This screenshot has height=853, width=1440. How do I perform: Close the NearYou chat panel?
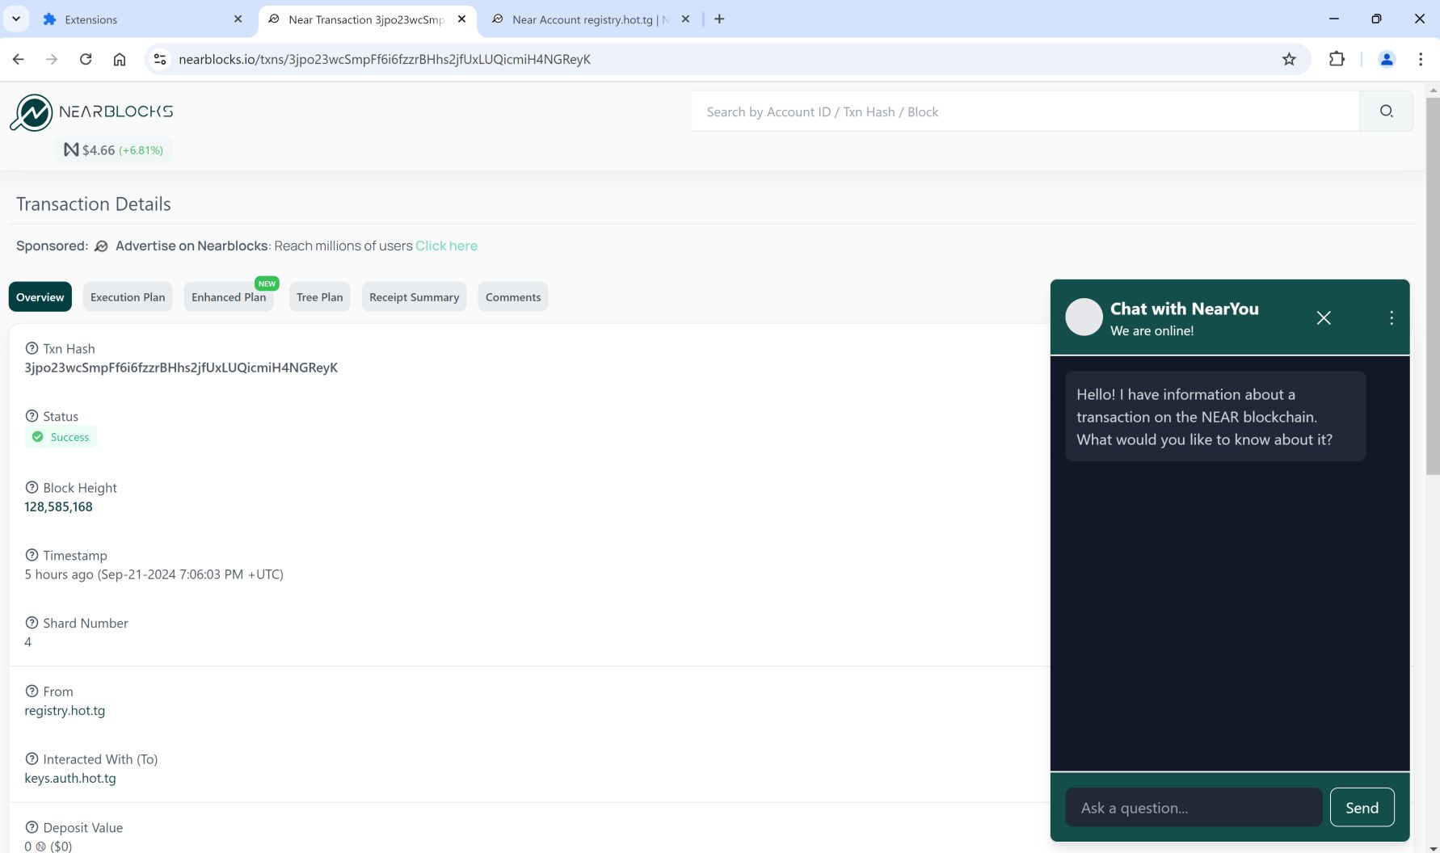[1324, 318]
